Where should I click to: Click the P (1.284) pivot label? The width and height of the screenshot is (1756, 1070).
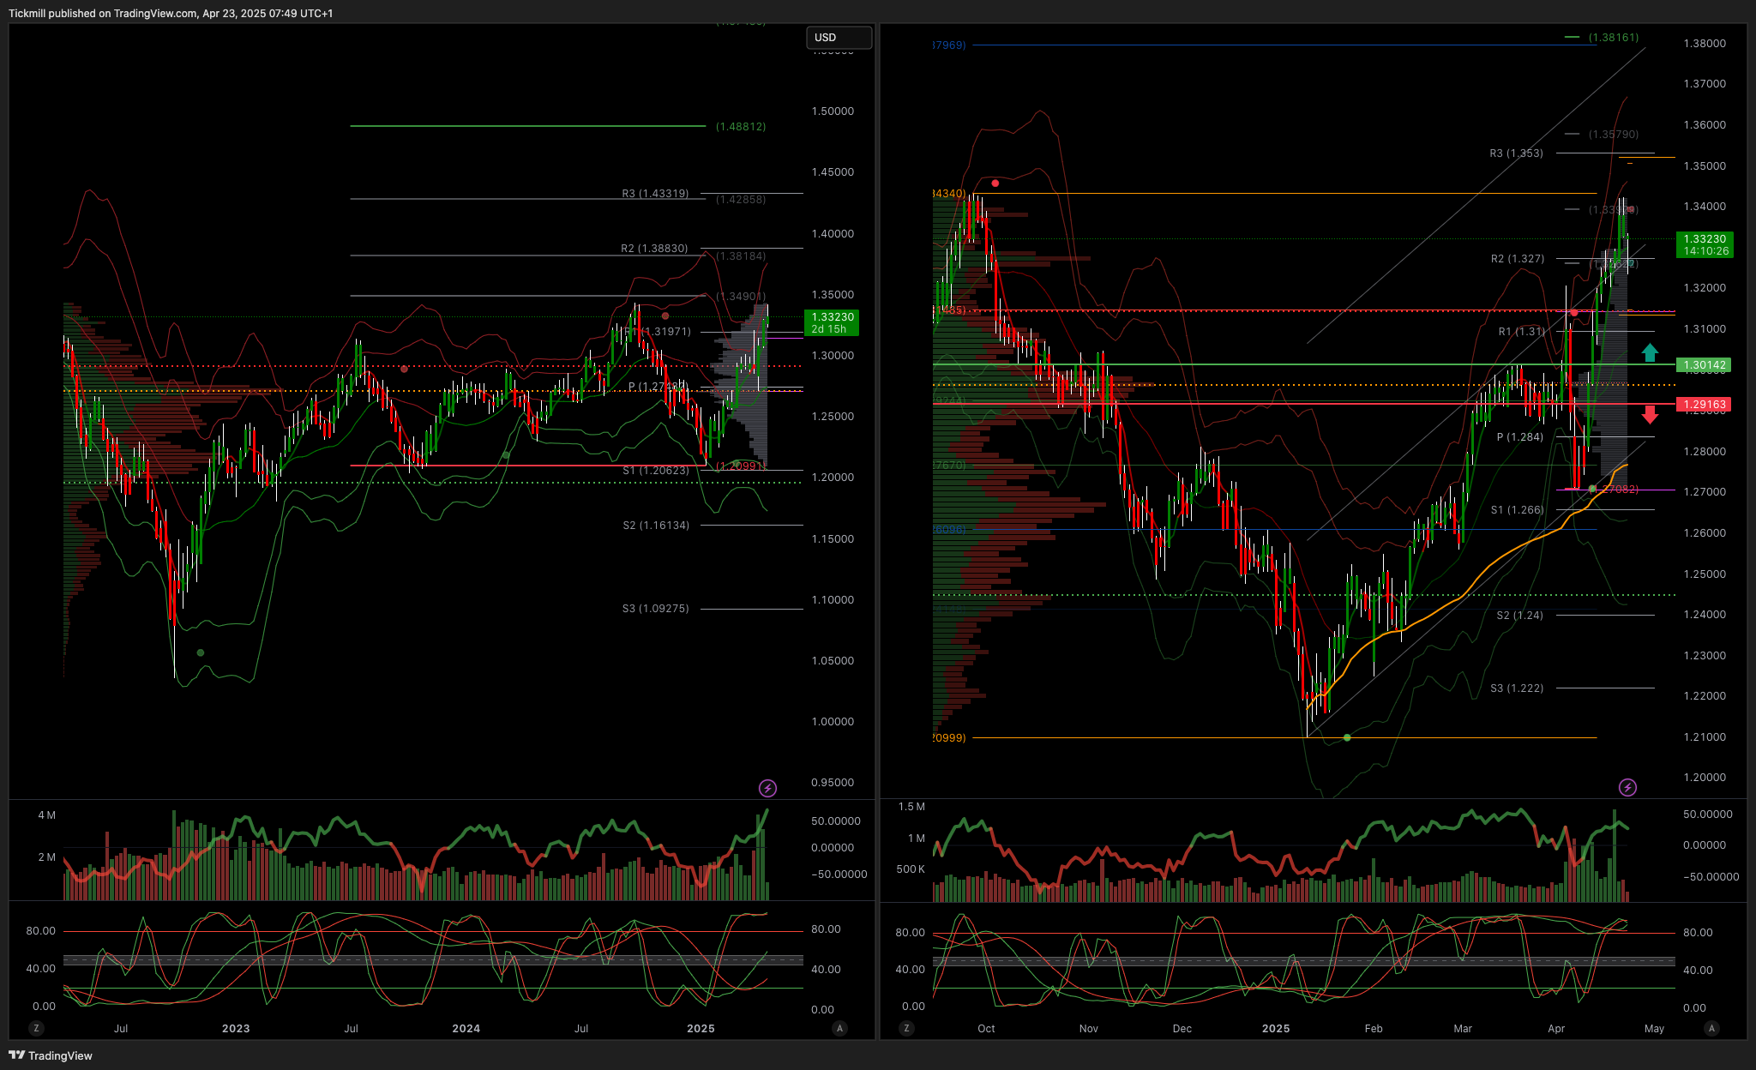click(1520, 437)
